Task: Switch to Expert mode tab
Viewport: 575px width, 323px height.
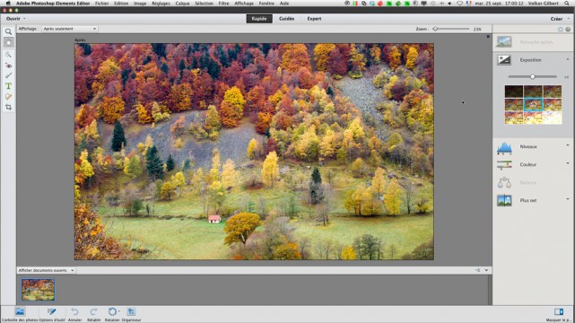Action: [314, 19]
